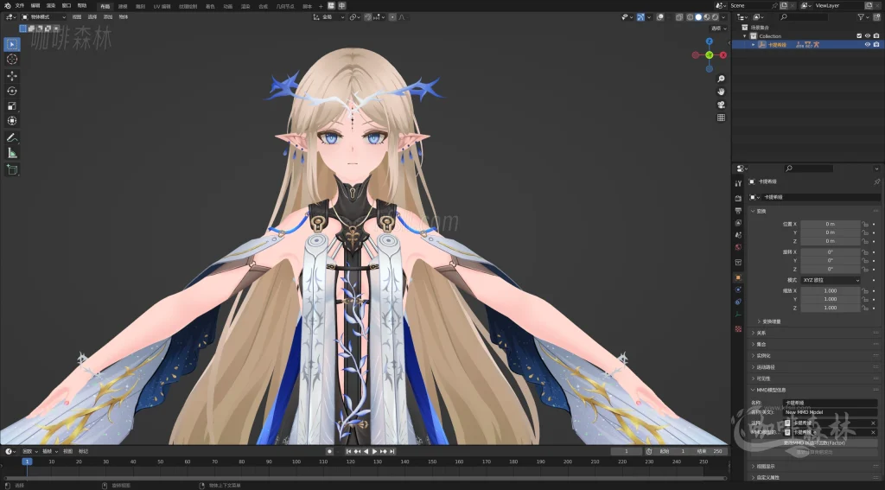Open the Scene properties tab
Image resolution: width=885 pixels, height=490 pixels.
click(x=738, y=235)
